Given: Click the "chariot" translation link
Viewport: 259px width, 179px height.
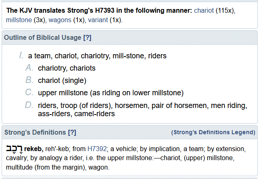Looking at the screenshot, I should 205,9.
